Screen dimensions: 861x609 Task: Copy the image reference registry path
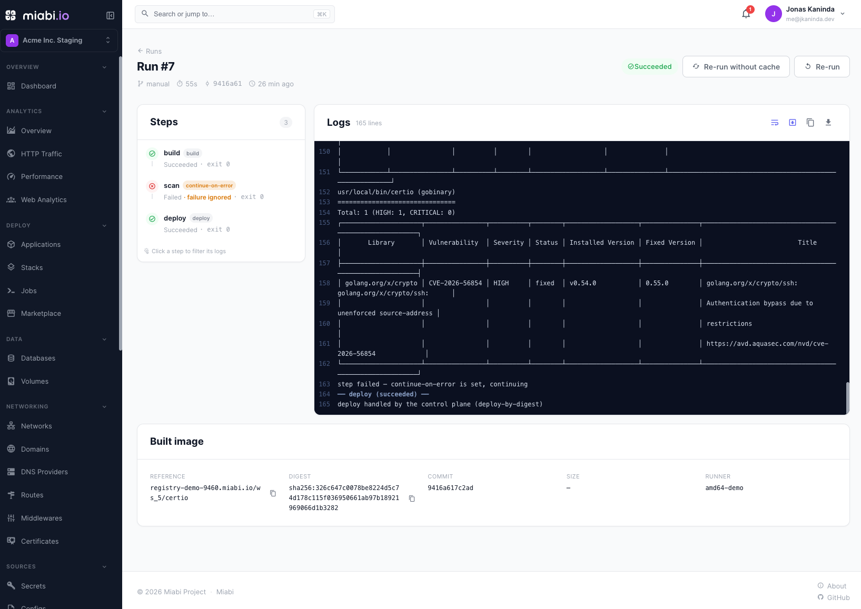[273, 493]
